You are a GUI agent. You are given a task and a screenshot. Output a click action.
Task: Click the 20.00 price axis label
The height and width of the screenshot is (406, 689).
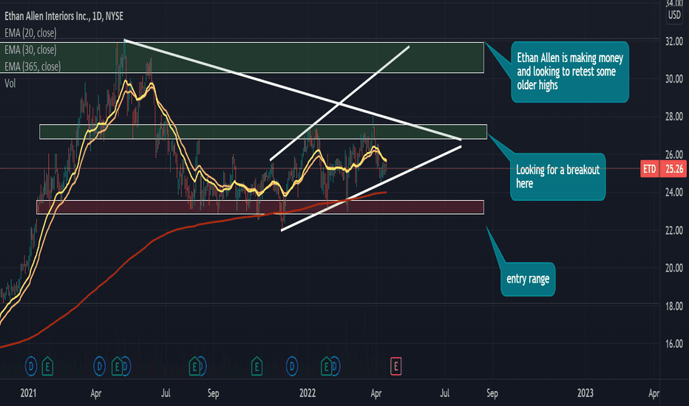point(674,268)
